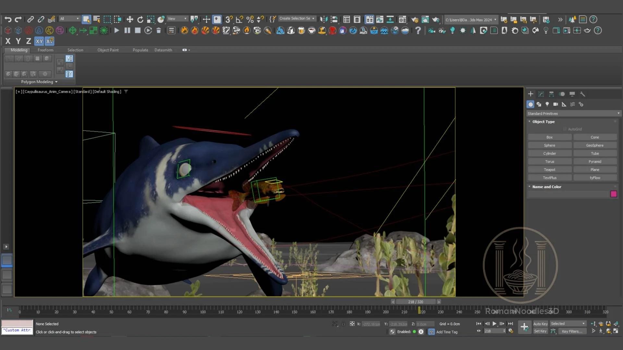Click the Undo arrow icon
The width and height of the screenshot is (623, 350).
click(8, 19)
